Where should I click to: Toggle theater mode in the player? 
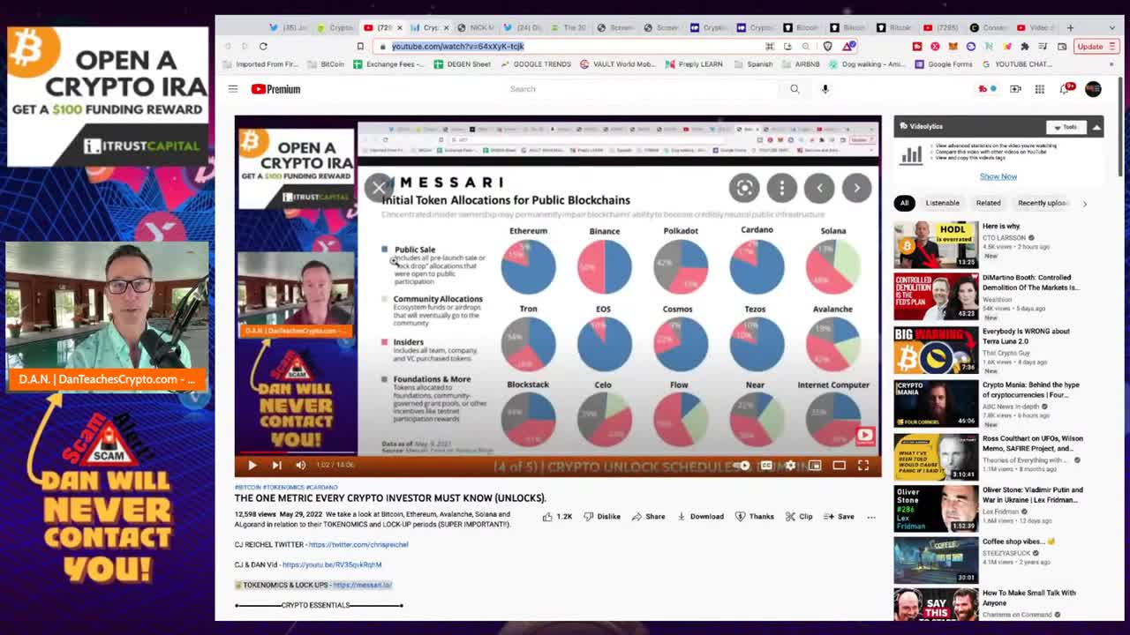(839, 466)
